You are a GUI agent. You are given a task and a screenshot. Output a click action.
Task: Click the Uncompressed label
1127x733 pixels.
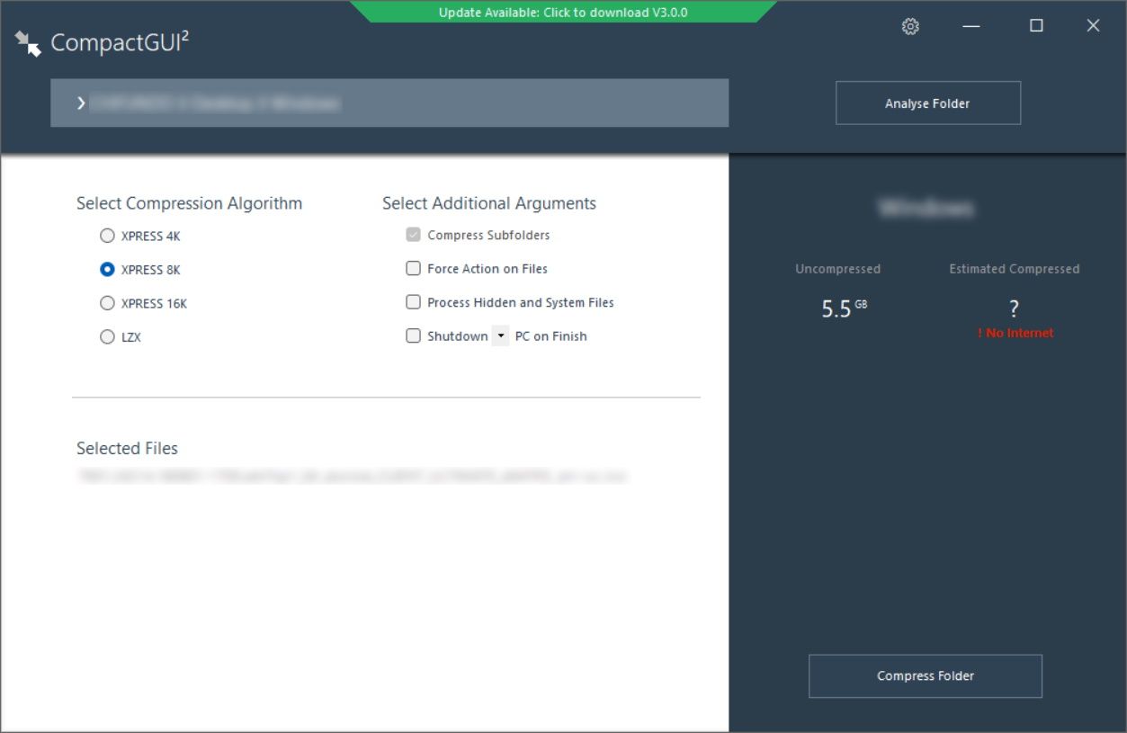coord(837,269)
